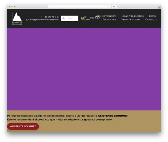168x142 pixels.
Task: Maximize window with green button
Action: (x=15, y=6)
